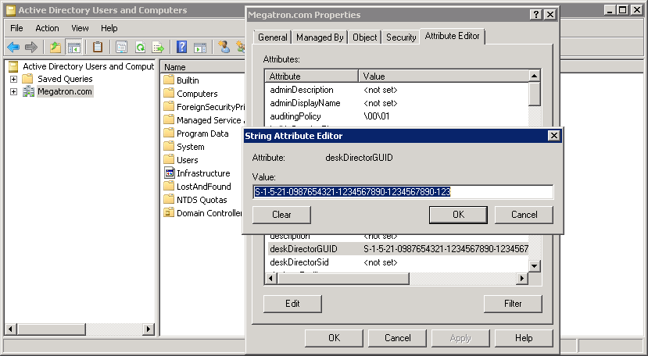Image resolution: width=648 pixels, height=356 pixels.
Task: Click the Edit button under Attributes list
Action: point(292,304)
